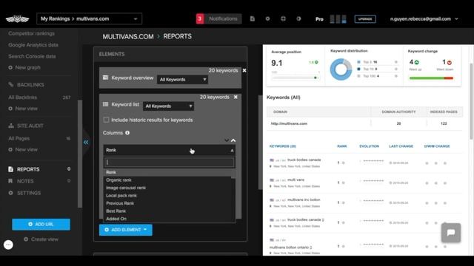The height and width of the screenshot is (266, 474).
Task: Click New graph in sidebar
Action: (24, 67)
